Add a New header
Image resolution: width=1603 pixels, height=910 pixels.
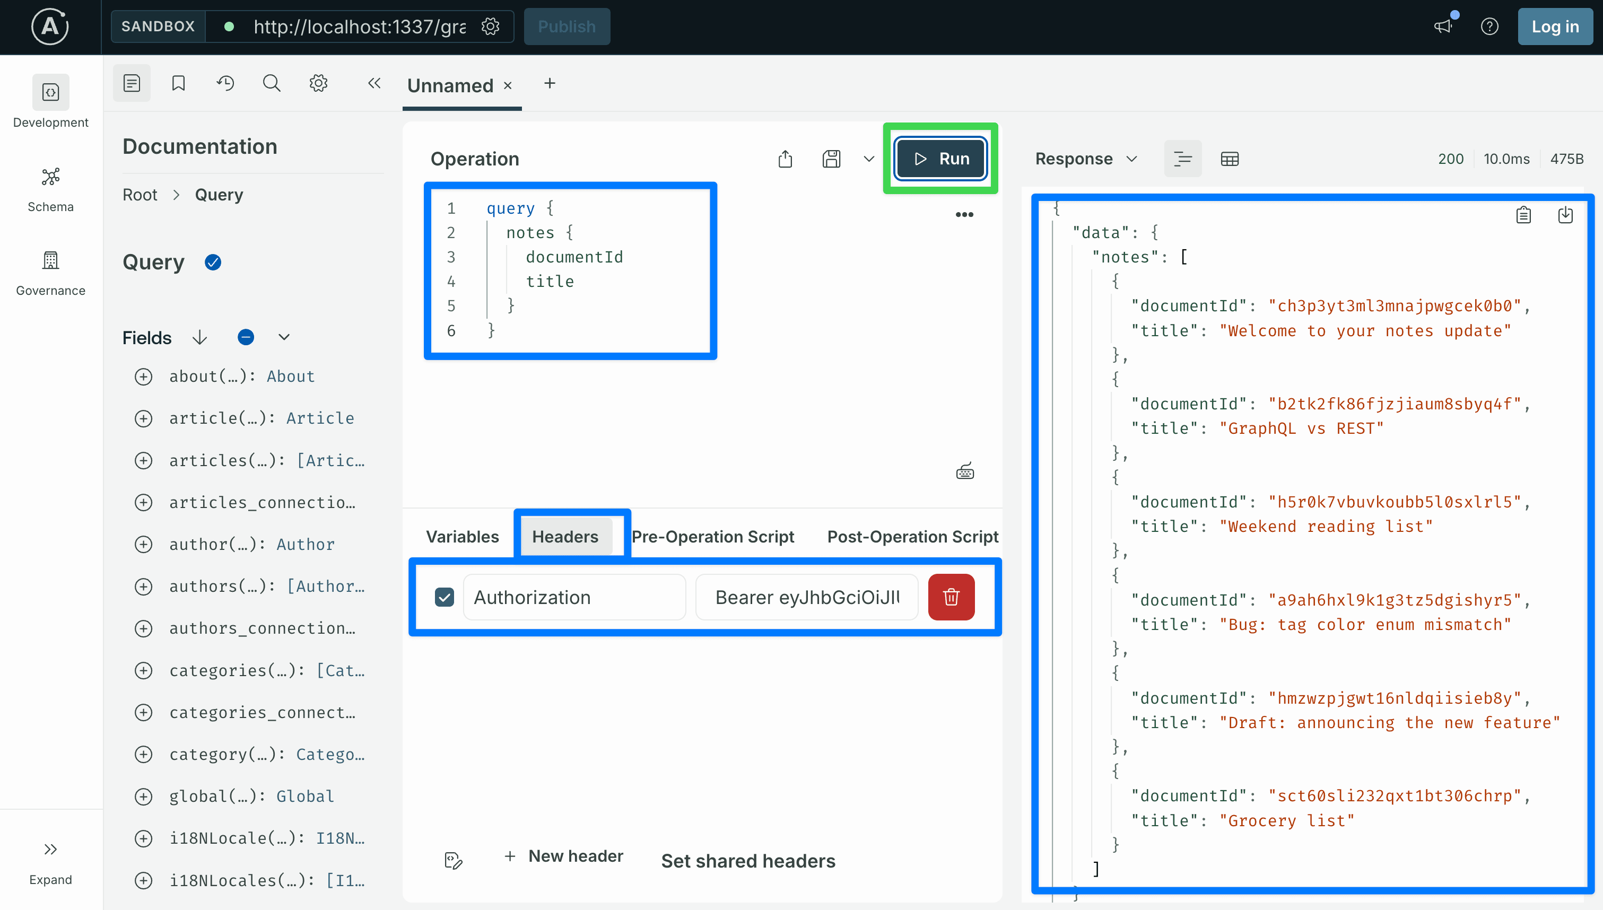click(x=563, y=856)
